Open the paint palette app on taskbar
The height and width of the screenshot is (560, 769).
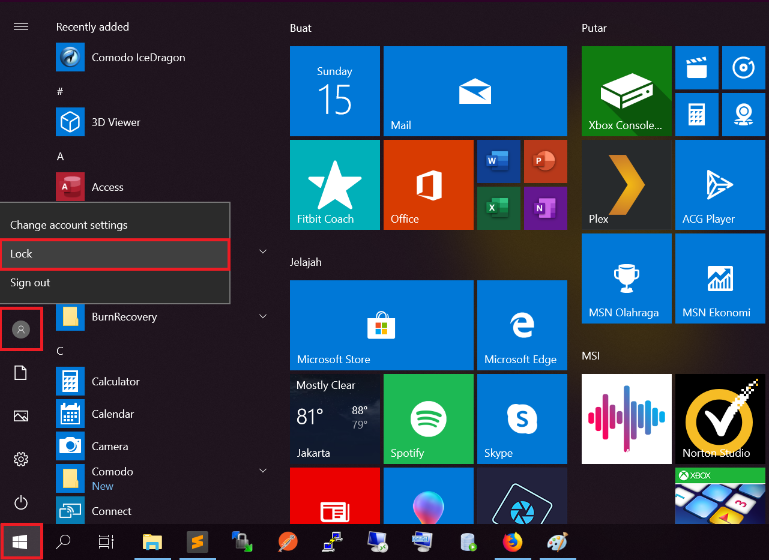(x=558, y=542)
